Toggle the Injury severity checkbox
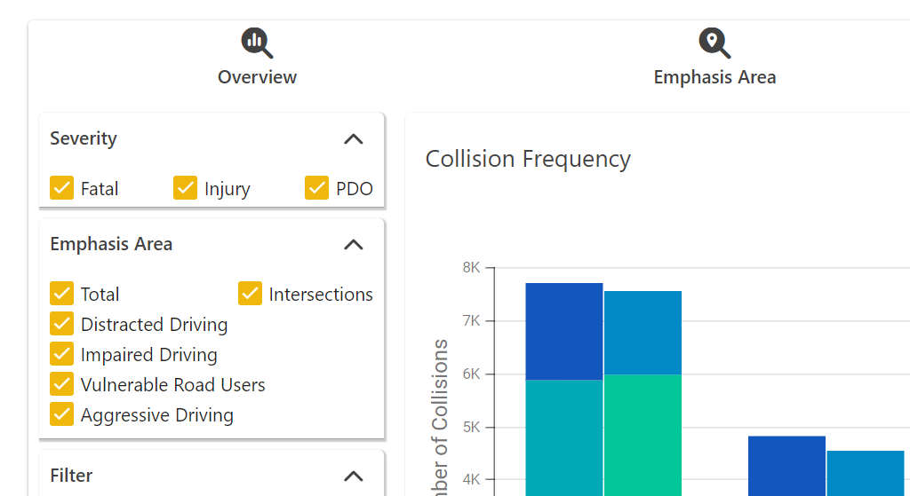 click(185, 188)
